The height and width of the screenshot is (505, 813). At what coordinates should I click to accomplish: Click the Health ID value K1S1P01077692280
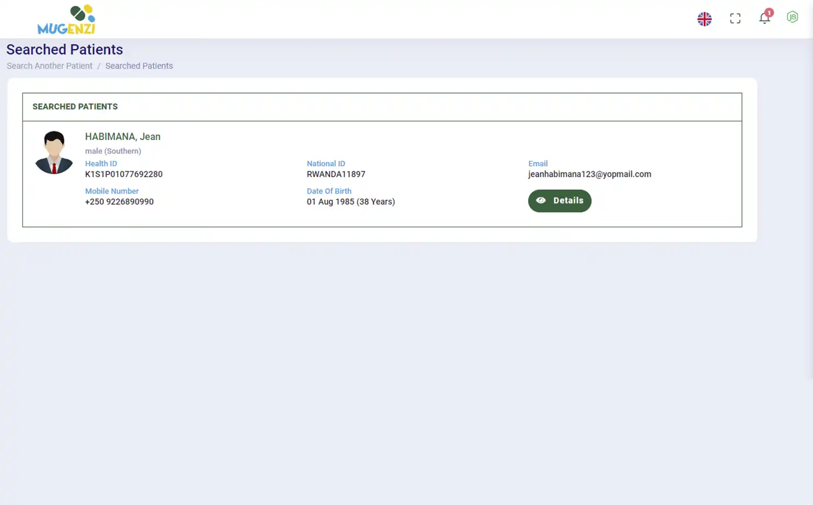pyautogui.click(x=124, y=174)
